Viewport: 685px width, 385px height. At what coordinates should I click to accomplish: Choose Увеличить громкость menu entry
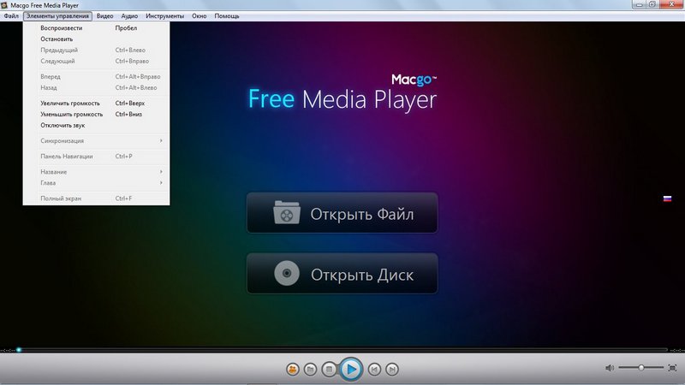96,104
